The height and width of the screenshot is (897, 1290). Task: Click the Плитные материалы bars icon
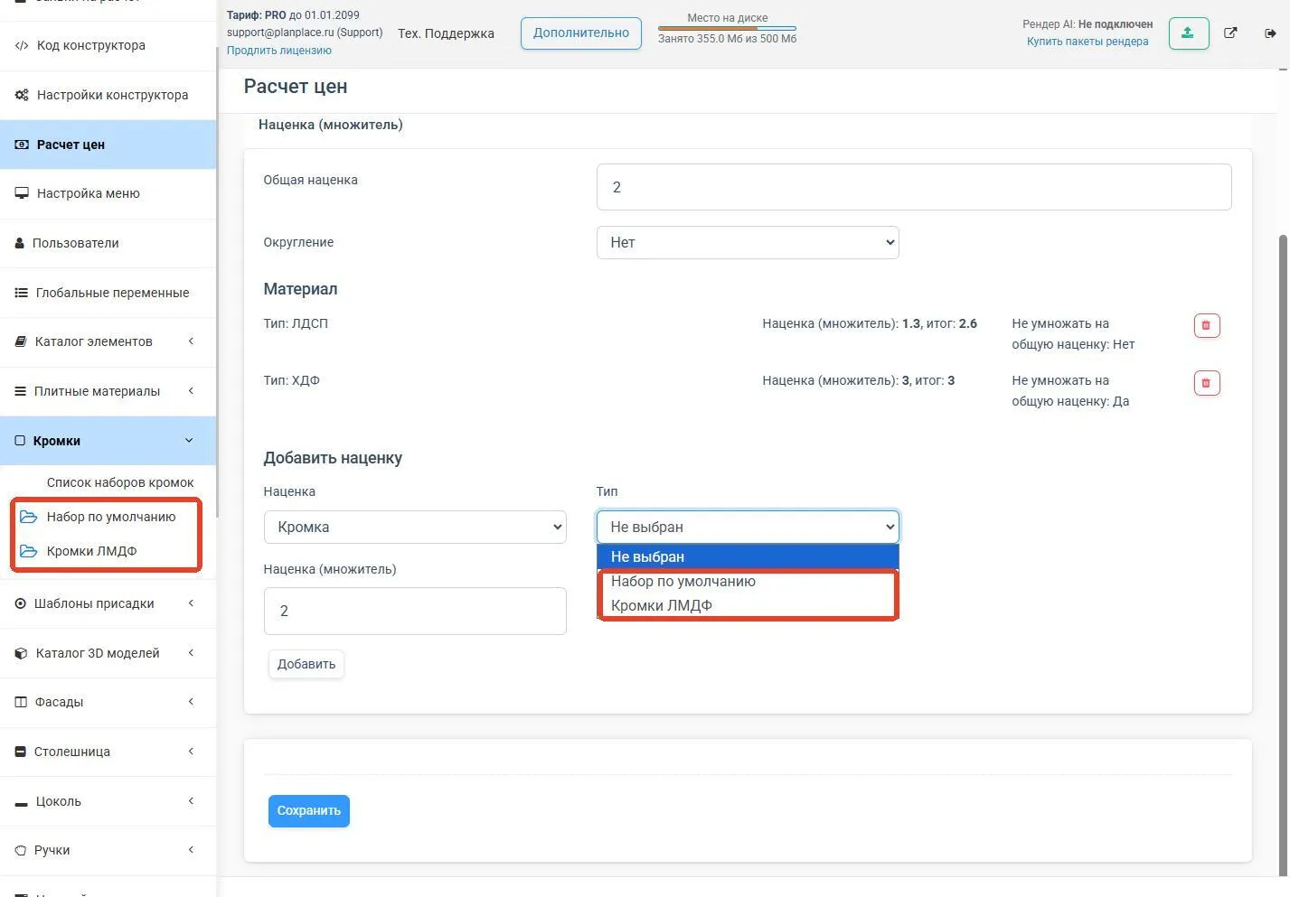[x=21, y=391]
